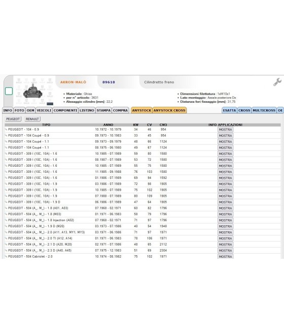The width and height of the screenshot is (284, 333).
Task: Click magnifier icon beside 504 2.0 TI row
Action: click(x=6, y=238)
